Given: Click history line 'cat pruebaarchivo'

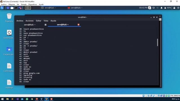Looking at the screenshot, I should click(x=33, y=35).
